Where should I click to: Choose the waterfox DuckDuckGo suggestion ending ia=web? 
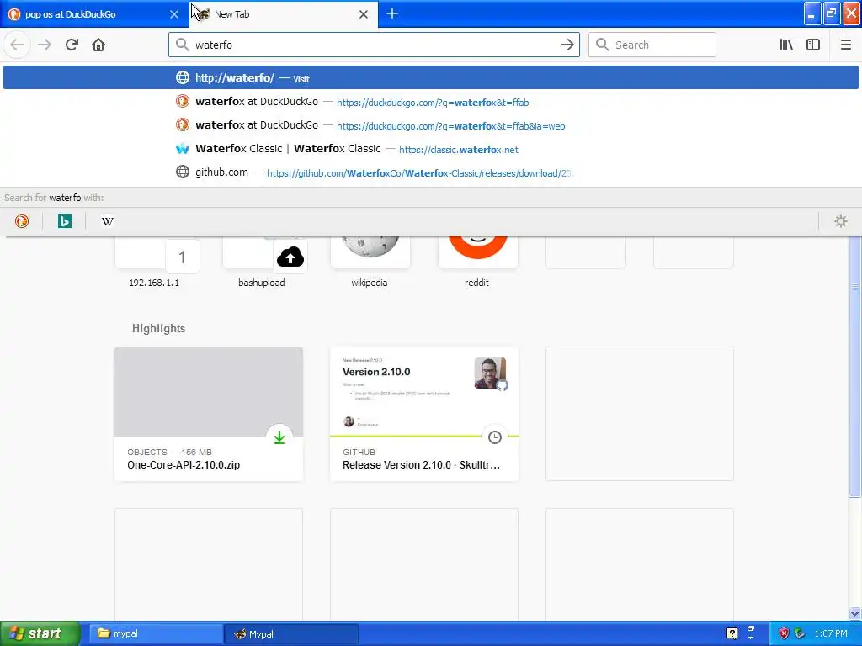(x=431, y=125)
